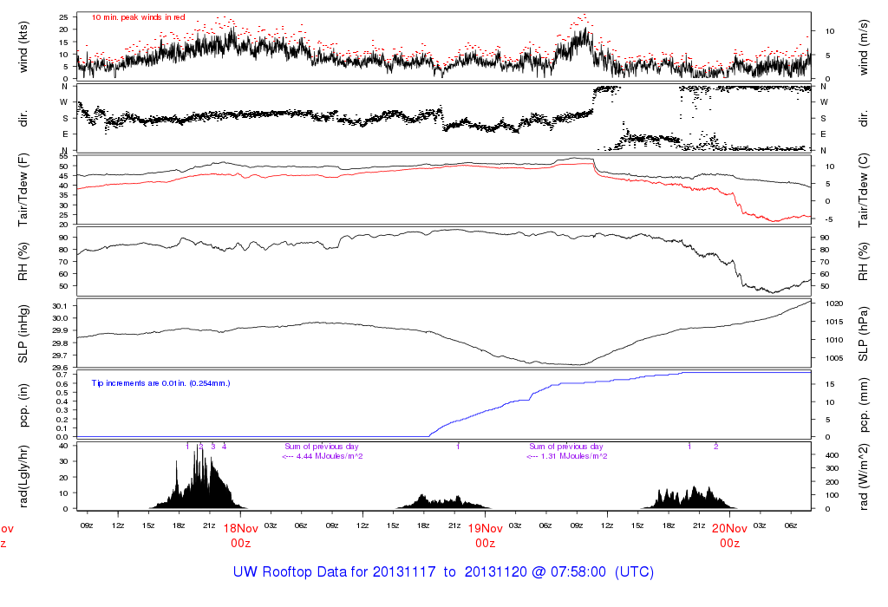
Task: Click the '29.7' pressure tick value
Action: point(60,356)
